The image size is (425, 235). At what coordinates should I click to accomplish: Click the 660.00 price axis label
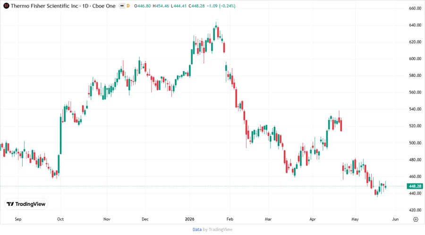415,8
